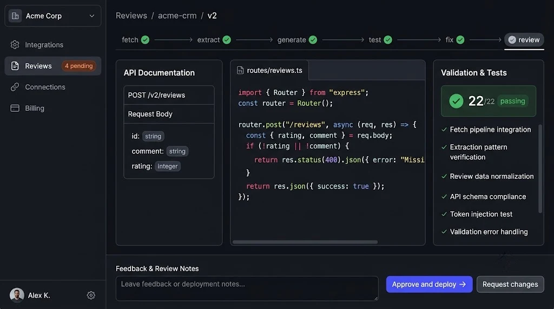The height and width of the screenshot is (309, 554).
Task: Click the API Documentation panel title
Action: click(159, 73)
